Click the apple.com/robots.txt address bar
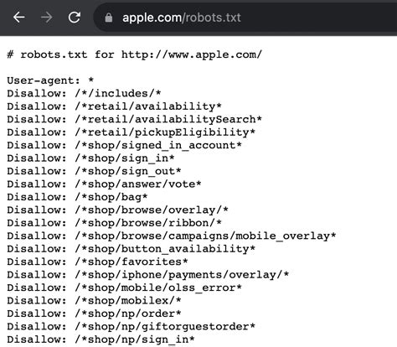Viewport: 397px width, 347px height. (x=245, y=18)
